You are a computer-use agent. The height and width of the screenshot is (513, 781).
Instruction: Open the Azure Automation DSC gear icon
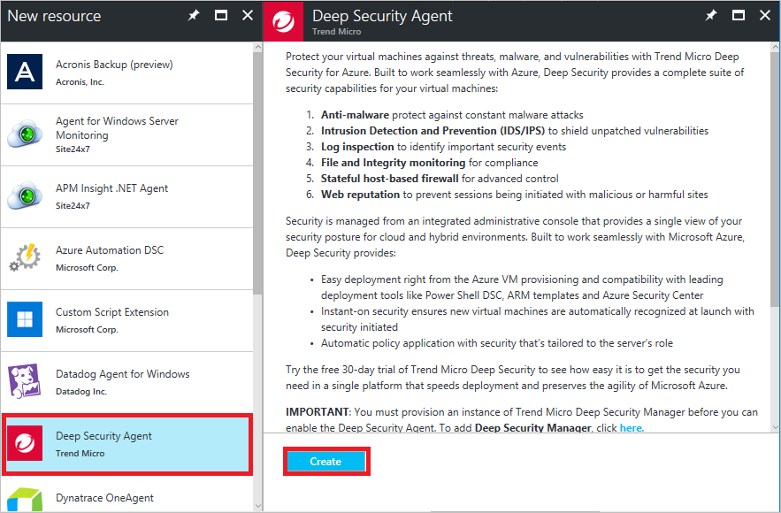[25, 257]
